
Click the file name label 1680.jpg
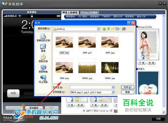click(110, 53)
